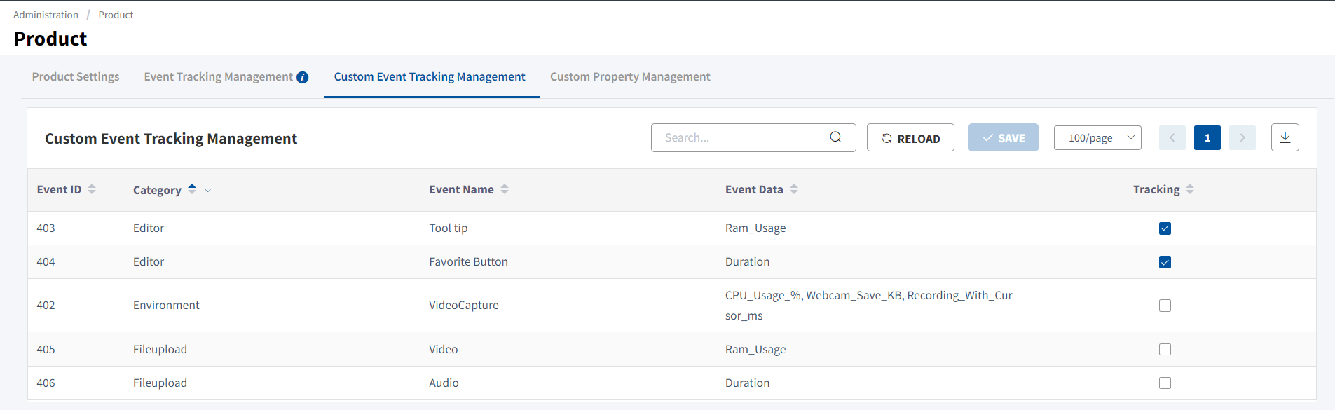
Task: Click the Video event name in row 405
Action: pyautogui.click(x=444, y=349)
